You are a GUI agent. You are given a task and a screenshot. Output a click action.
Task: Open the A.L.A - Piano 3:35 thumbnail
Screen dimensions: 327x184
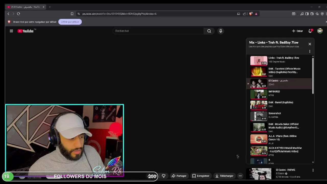259,139
